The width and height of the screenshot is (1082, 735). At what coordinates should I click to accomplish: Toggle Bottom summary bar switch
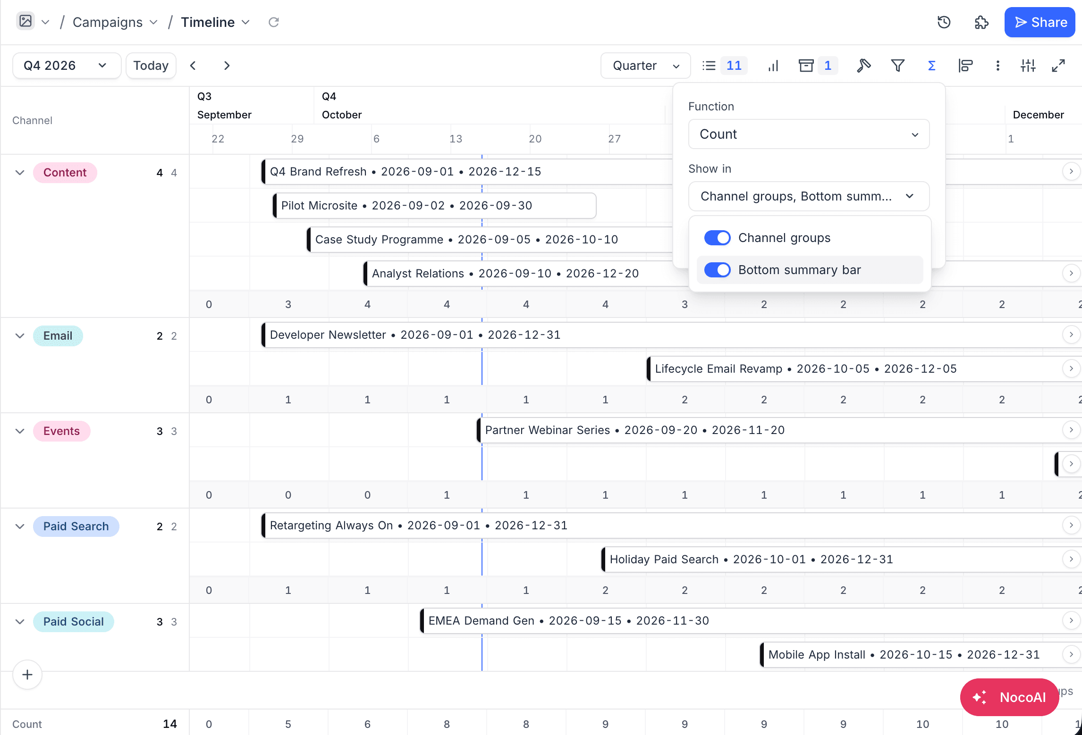coord(717,270)
